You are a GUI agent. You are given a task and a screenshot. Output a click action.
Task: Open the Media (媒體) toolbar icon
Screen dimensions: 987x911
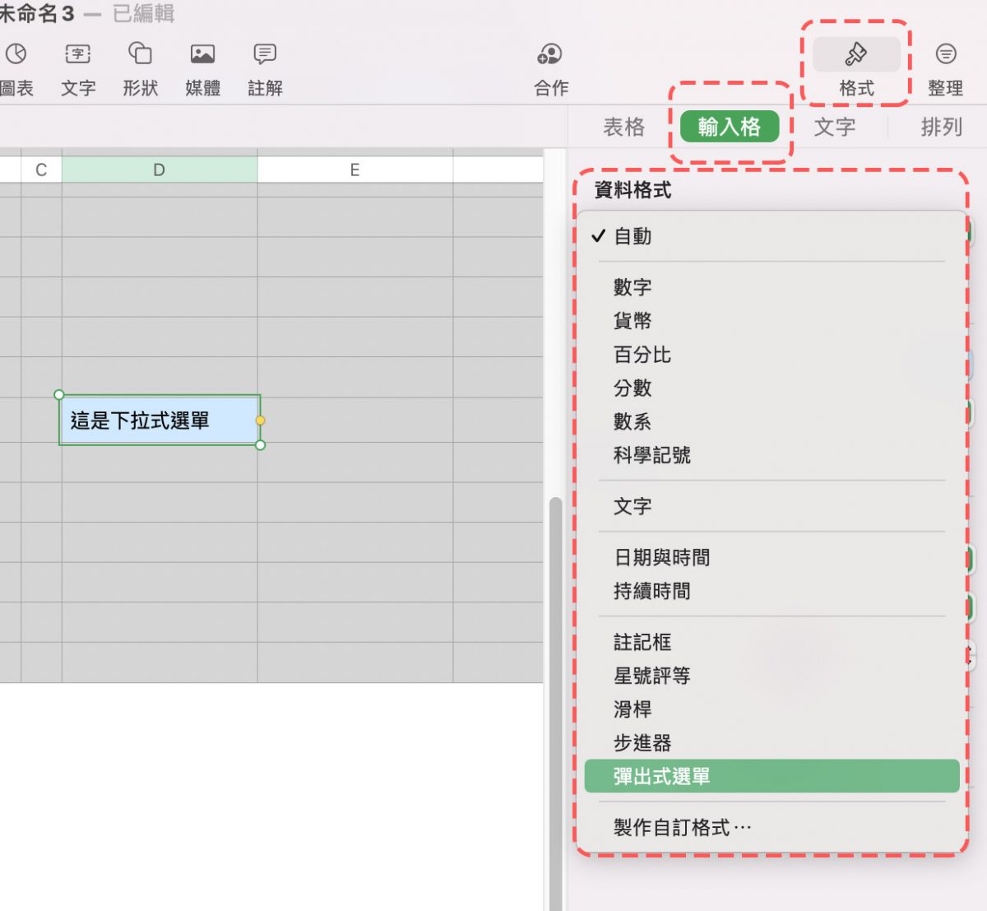click(202, 54)
